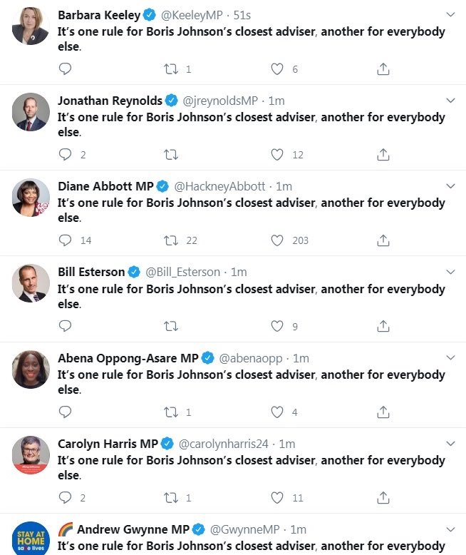This screenshot has height=555, width=466.
Task: Click the Jonathan Reynolds display name
Action: pos(110,101)
